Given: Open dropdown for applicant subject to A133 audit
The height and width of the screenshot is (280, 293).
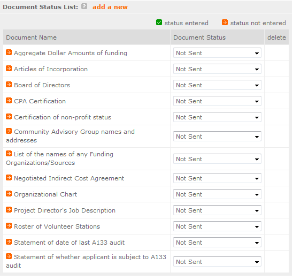Looking at the screenshot, I should (217, 262).
